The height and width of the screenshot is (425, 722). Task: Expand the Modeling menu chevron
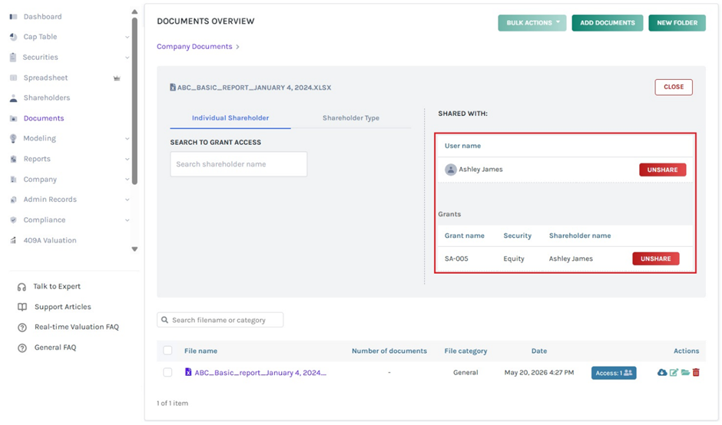(127, 138)
